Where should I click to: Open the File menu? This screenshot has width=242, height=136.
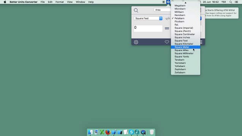tap(43, 2)
